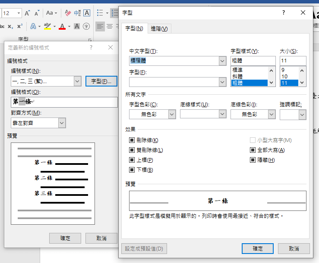Click the Phonetic Guide icon

coord(77,13)
